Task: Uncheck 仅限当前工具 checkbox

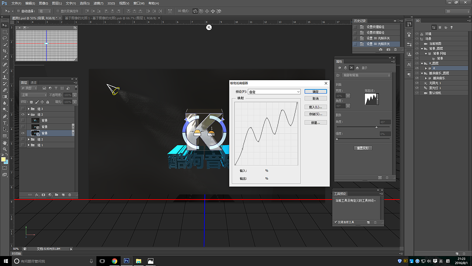Action: click(x=335, y=222)
